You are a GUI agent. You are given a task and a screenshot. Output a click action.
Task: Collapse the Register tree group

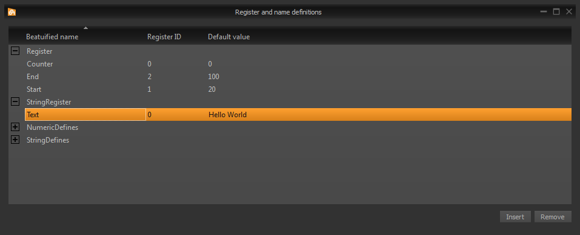(15, 51)
